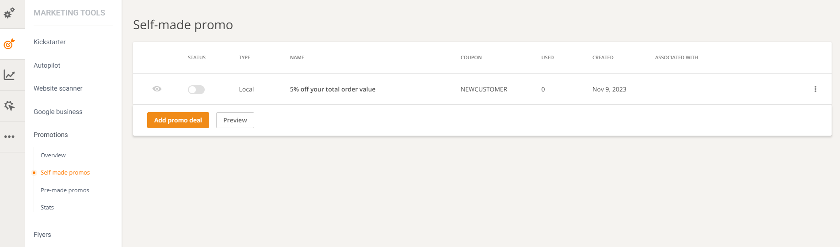Click the Preview button
The image size is (840, 247).
point(235,120)
